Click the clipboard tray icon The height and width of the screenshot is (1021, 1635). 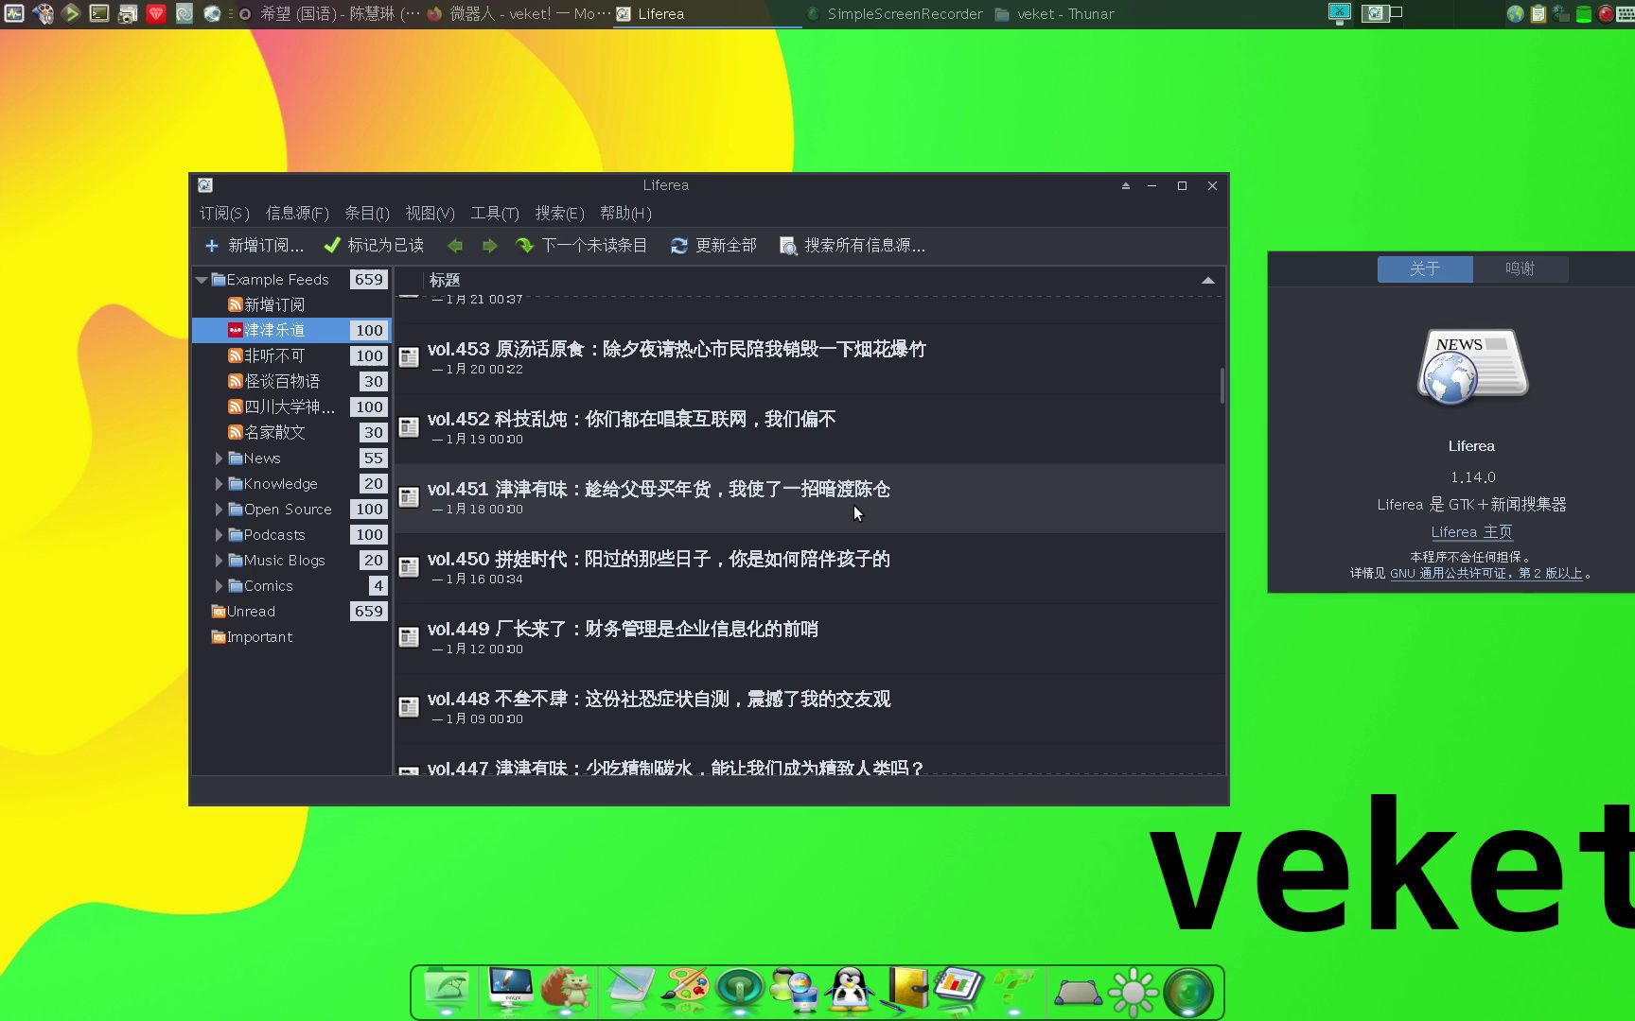click(x=1538, y=14)
